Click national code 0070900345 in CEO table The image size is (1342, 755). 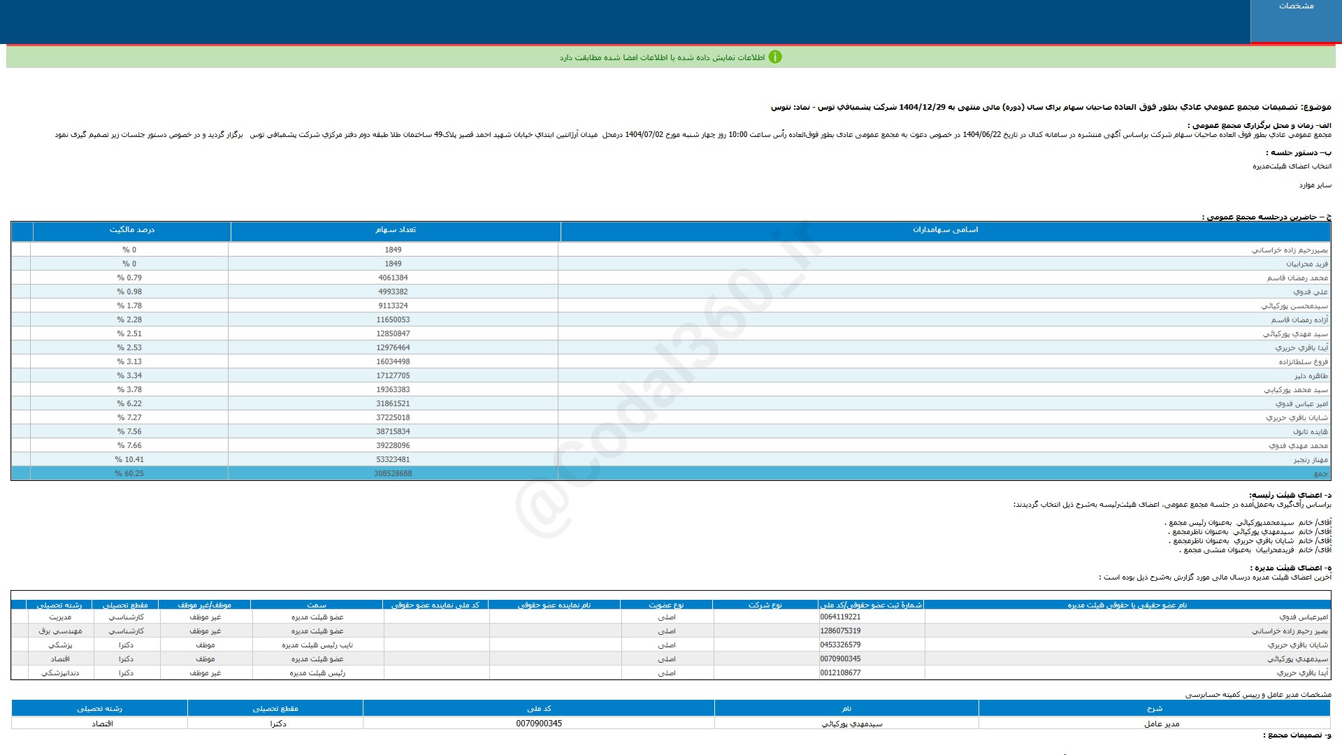[x=539, y=724]
